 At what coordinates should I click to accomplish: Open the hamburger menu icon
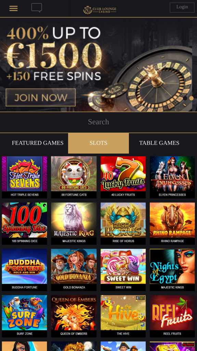(13, 9)
